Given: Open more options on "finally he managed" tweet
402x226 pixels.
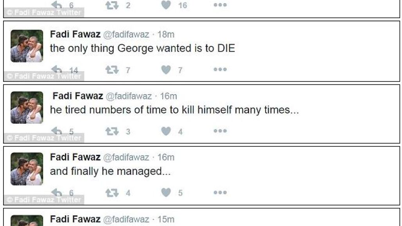Looking at the screenshot, I should 220,193.
